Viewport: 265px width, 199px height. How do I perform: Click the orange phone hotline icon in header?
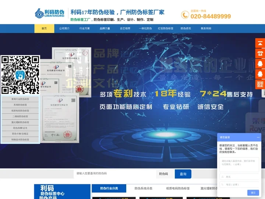(185, 15)
